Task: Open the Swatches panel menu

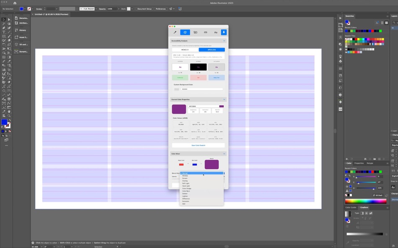Action: coord(388,16)
